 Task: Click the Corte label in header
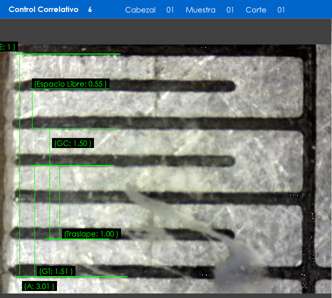coord(256,10)
